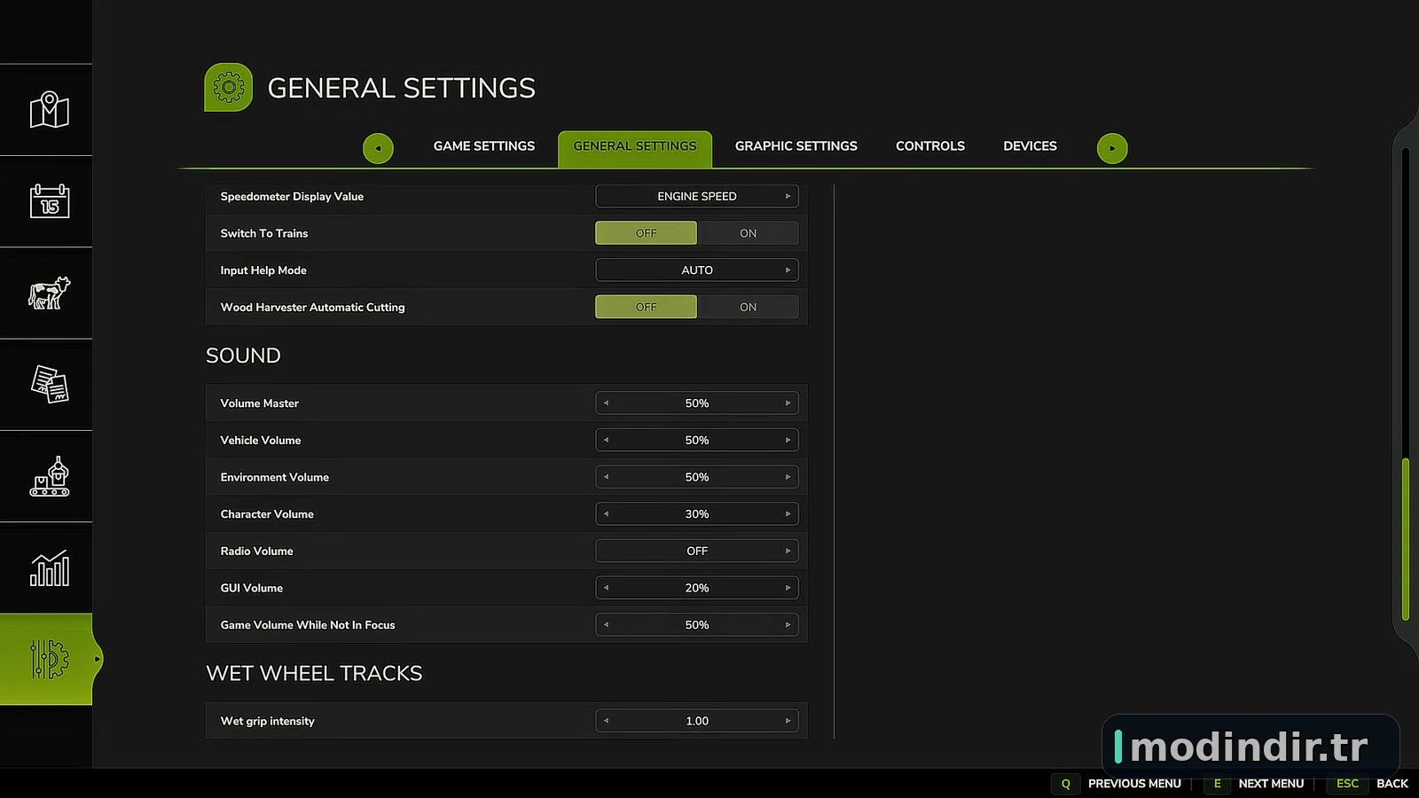Click Next Menu label
Viewport: 1419px width, 798px height.
pyautogui.click(x=1271, y=784)
